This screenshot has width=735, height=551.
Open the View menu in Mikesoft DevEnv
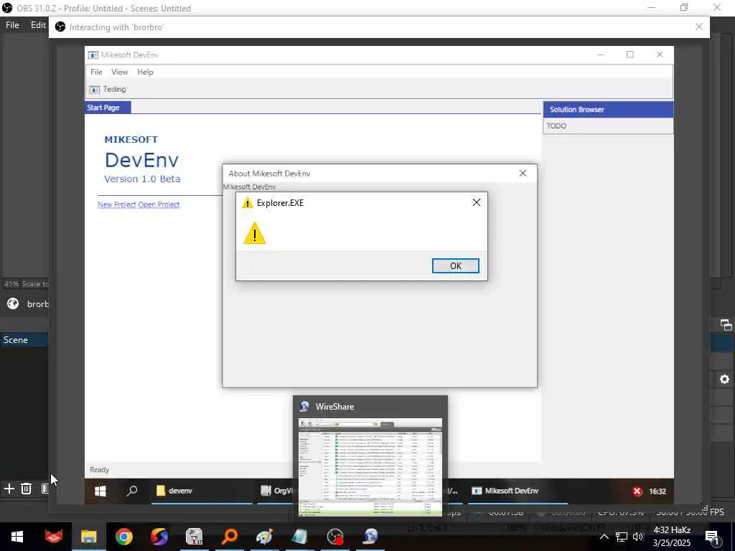coord(120,72)
